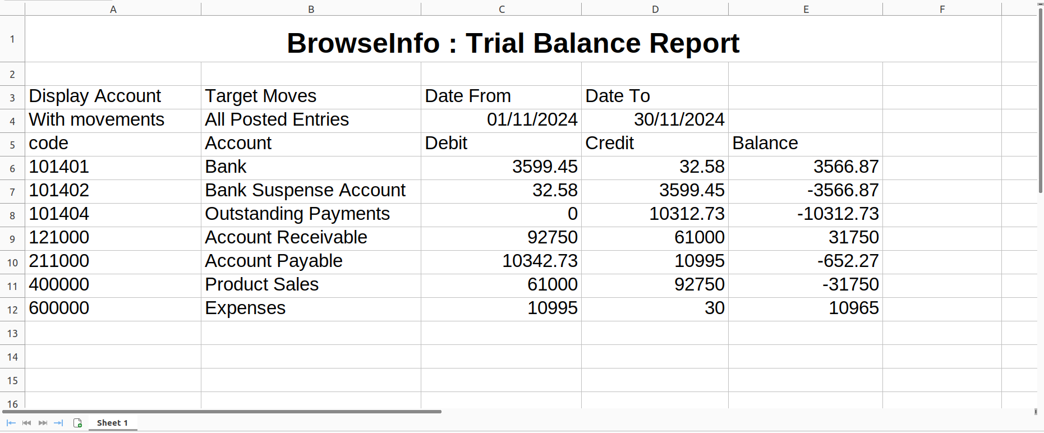
Task: Jump to the first sheet using the navigation arrow
Action: click(11, 423)
